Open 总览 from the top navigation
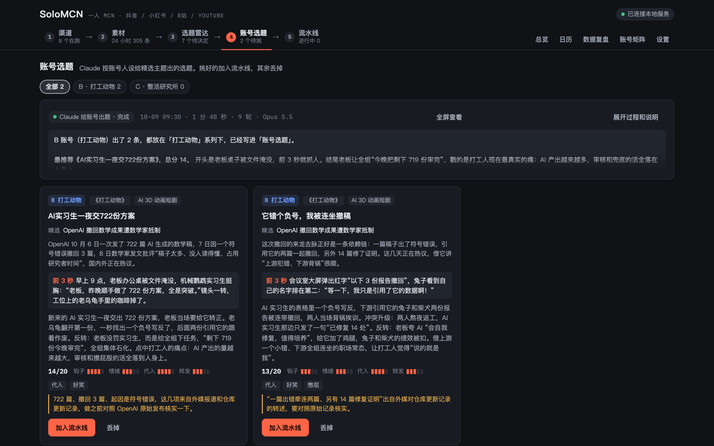This screenshot has width=714, height=446. coord(542,39)
